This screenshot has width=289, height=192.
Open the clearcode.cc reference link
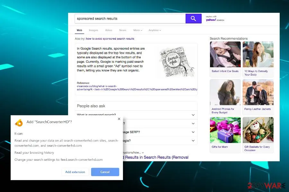pyautogui.click(x=137, y=88)
